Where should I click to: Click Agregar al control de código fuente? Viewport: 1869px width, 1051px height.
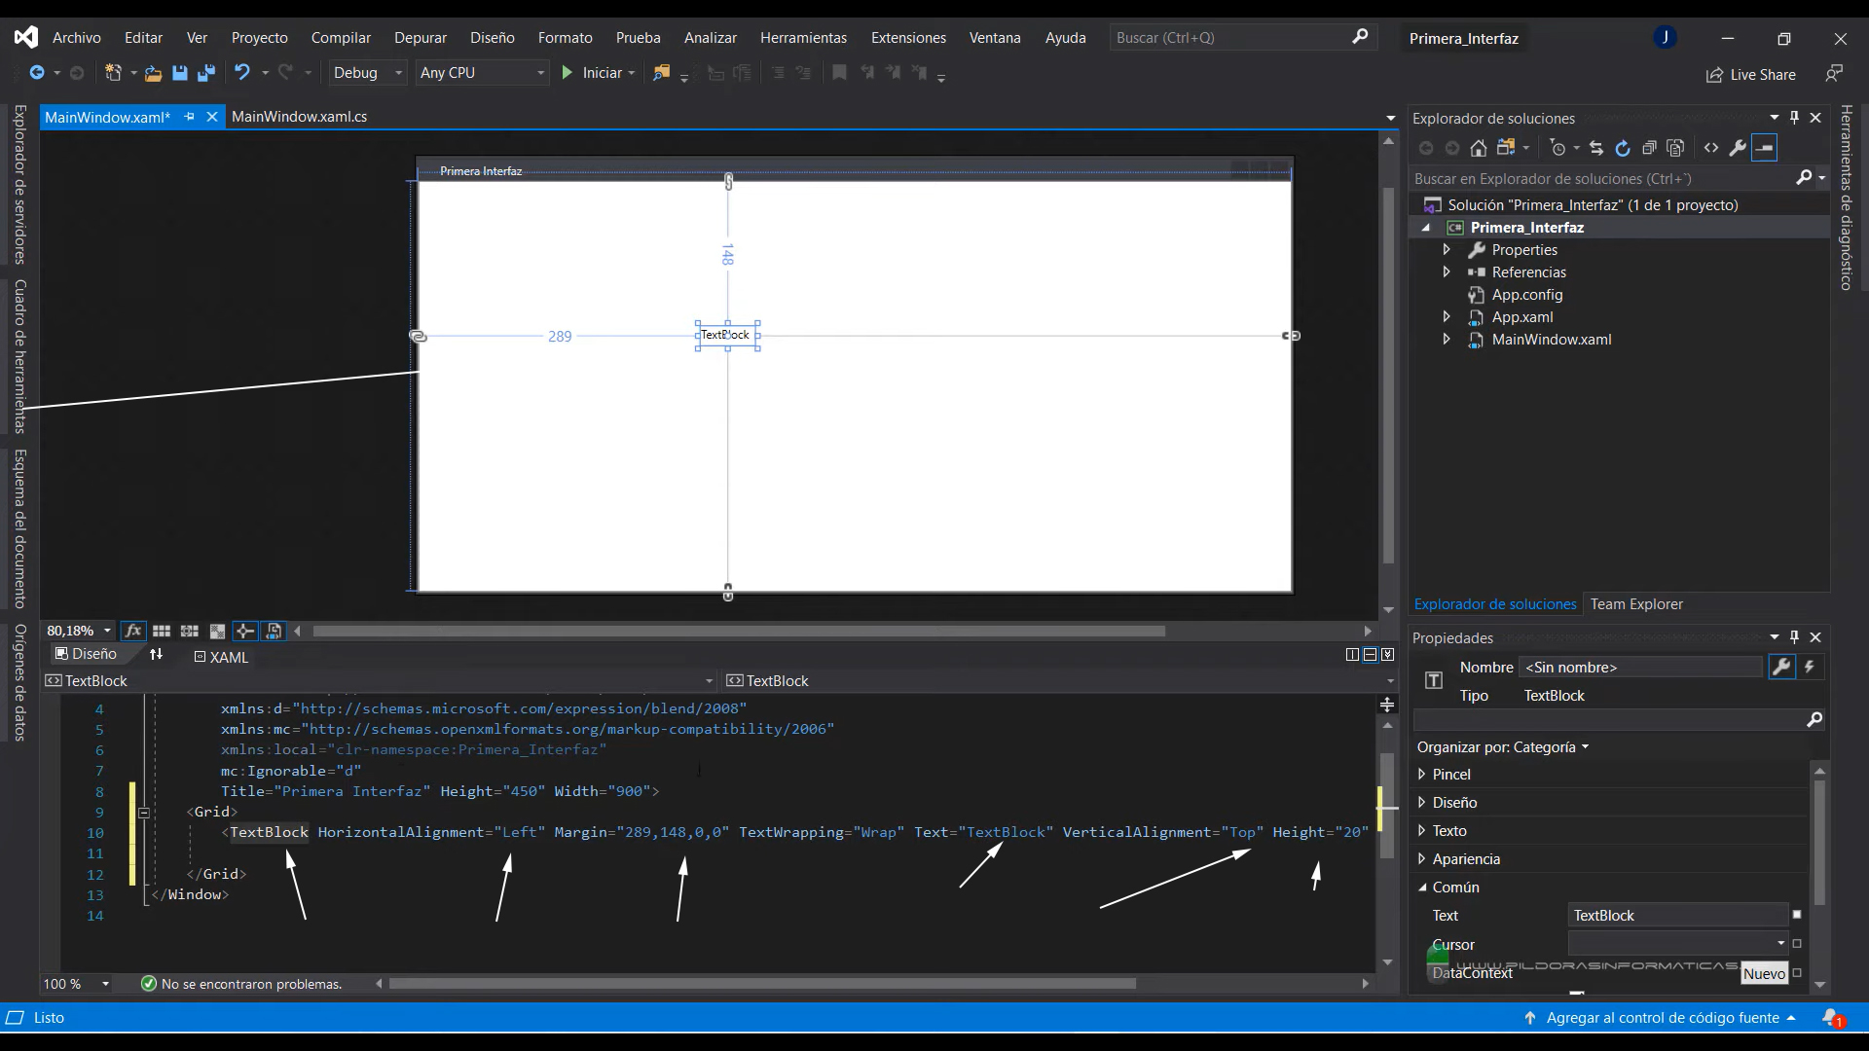click(x=1662, y=1018)
